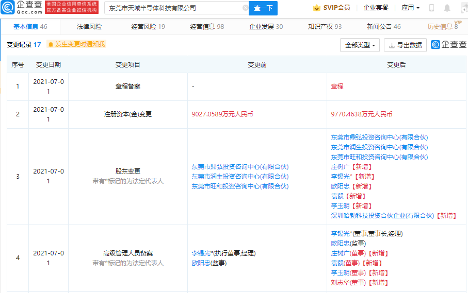Open the 章程 document link
468x293 pixels.
(337, 87)
